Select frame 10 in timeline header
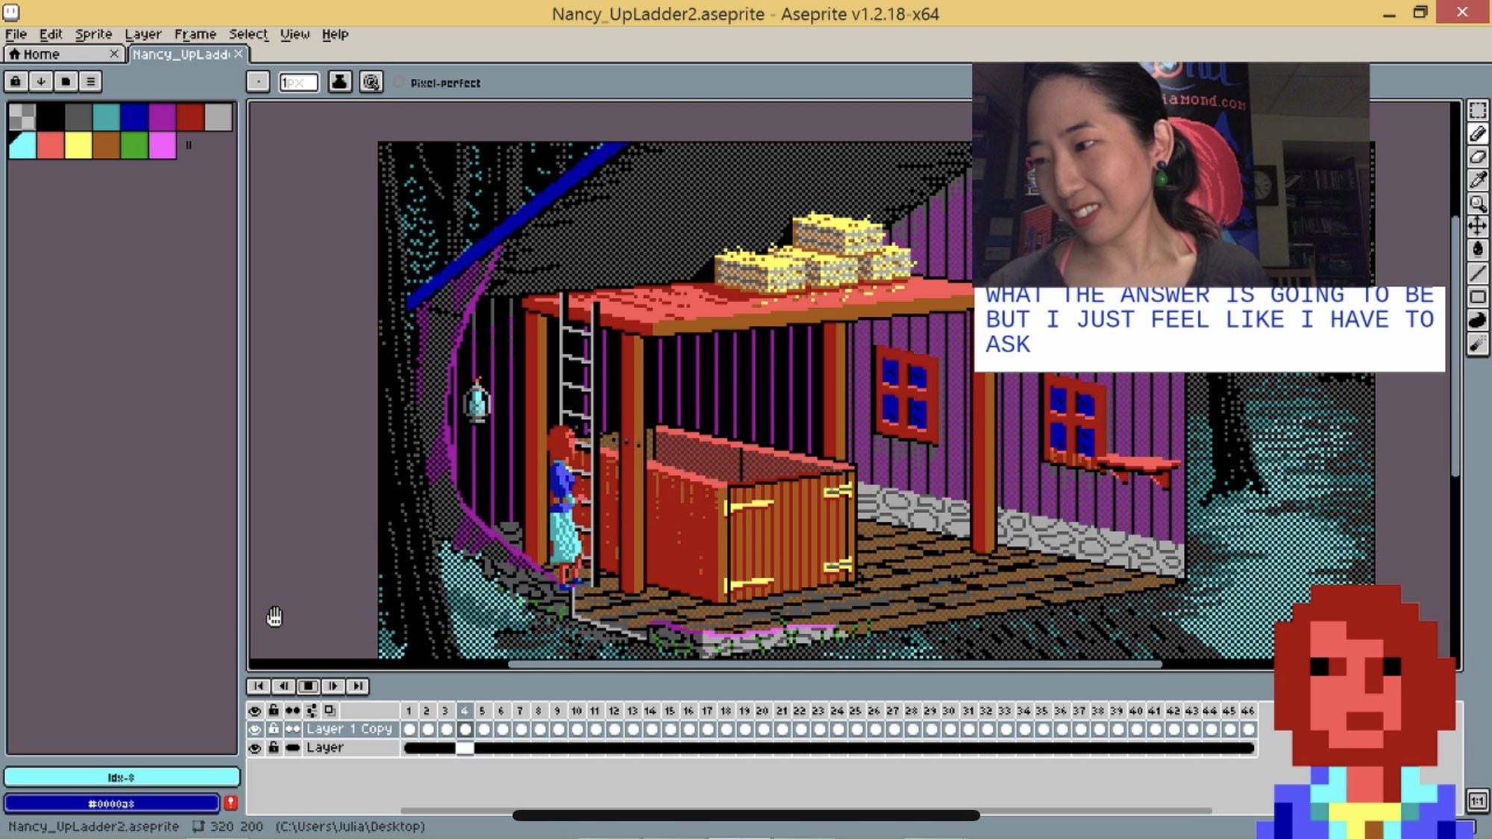The height and width of the screenshot is (839, 1492). tap(576, 711)
